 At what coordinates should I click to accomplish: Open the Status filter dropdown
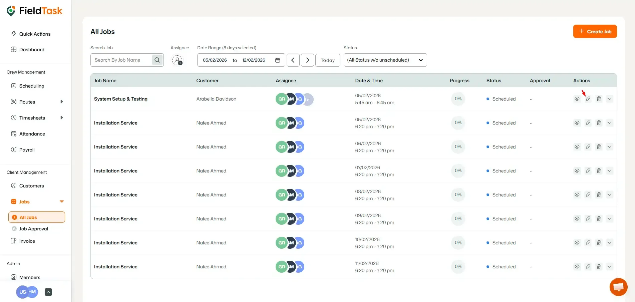tap(385, 60)
